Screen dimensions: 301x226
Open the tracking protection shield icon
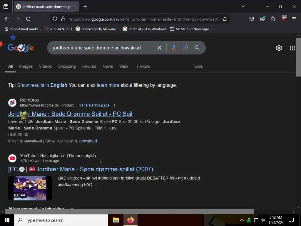click(x=55, y=19)
